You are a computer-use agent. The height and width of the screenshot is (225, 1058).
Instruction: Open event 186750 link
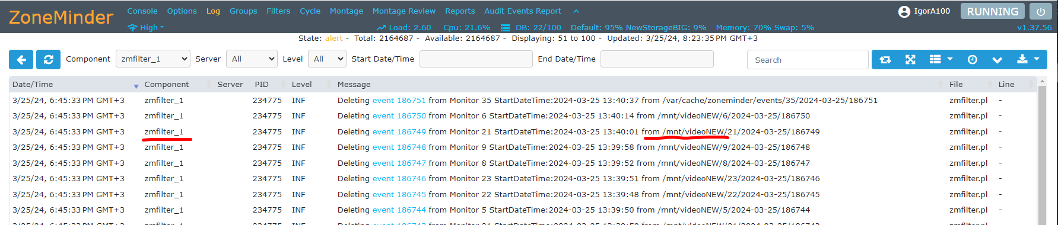pyautogui.click(x=399, y=115)
